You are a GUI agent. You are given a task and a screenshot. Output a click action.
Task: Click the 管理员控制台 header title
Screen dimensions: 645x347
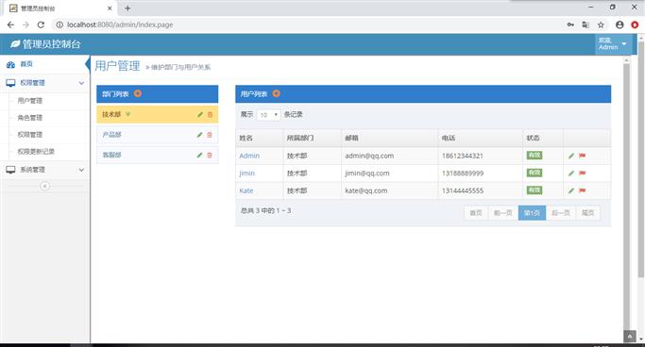click(51, 44)
